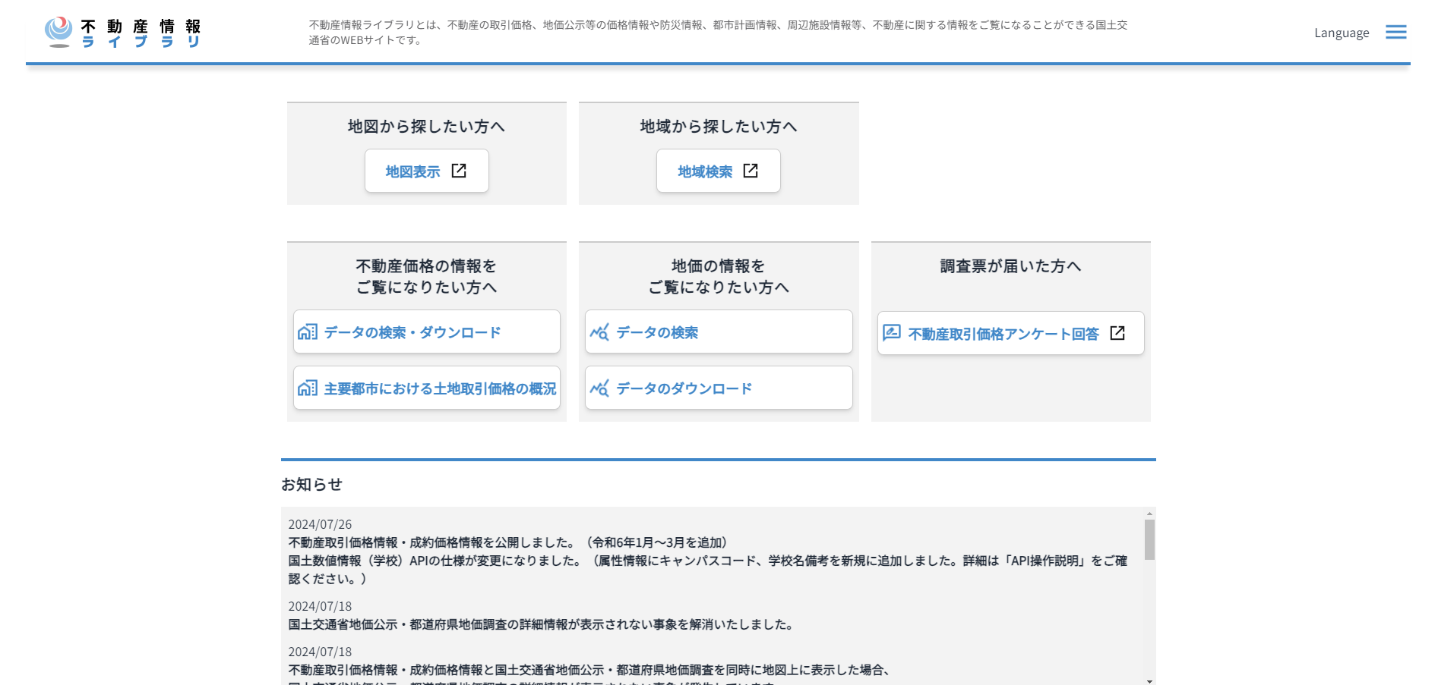Click external-link icon beside 地図表示
The height and width of the screenshot is (685, 1438).
459,171
